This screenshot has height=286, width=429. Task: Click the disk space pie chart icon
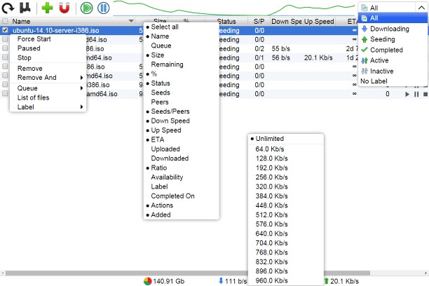(147, 281)
